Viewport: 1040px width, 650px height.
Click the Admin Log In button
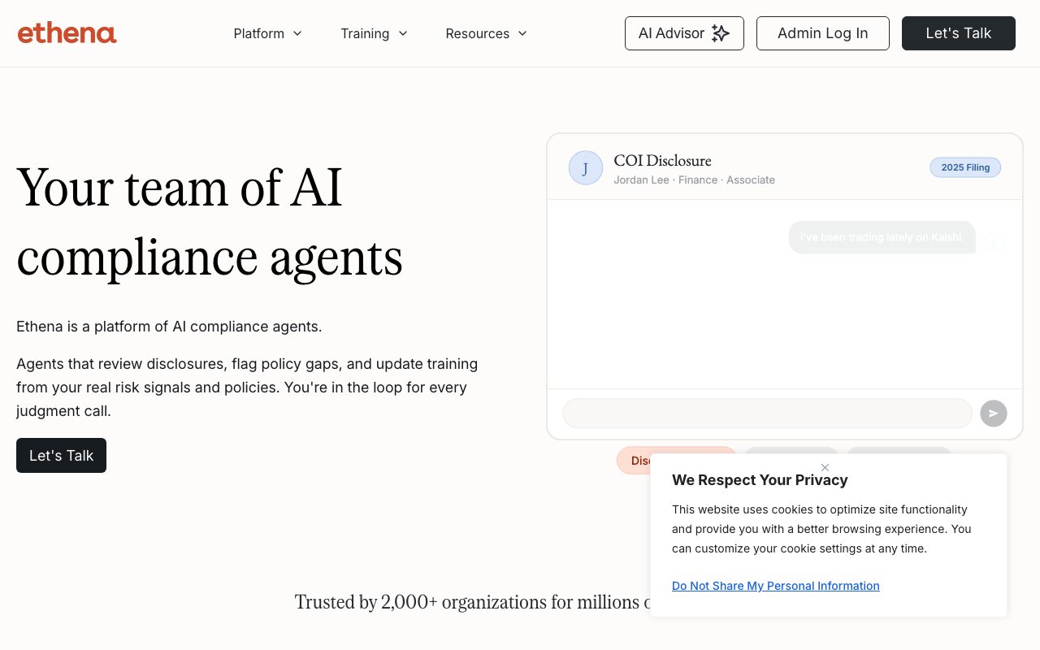pyautogui.click(x=823, y=33)
